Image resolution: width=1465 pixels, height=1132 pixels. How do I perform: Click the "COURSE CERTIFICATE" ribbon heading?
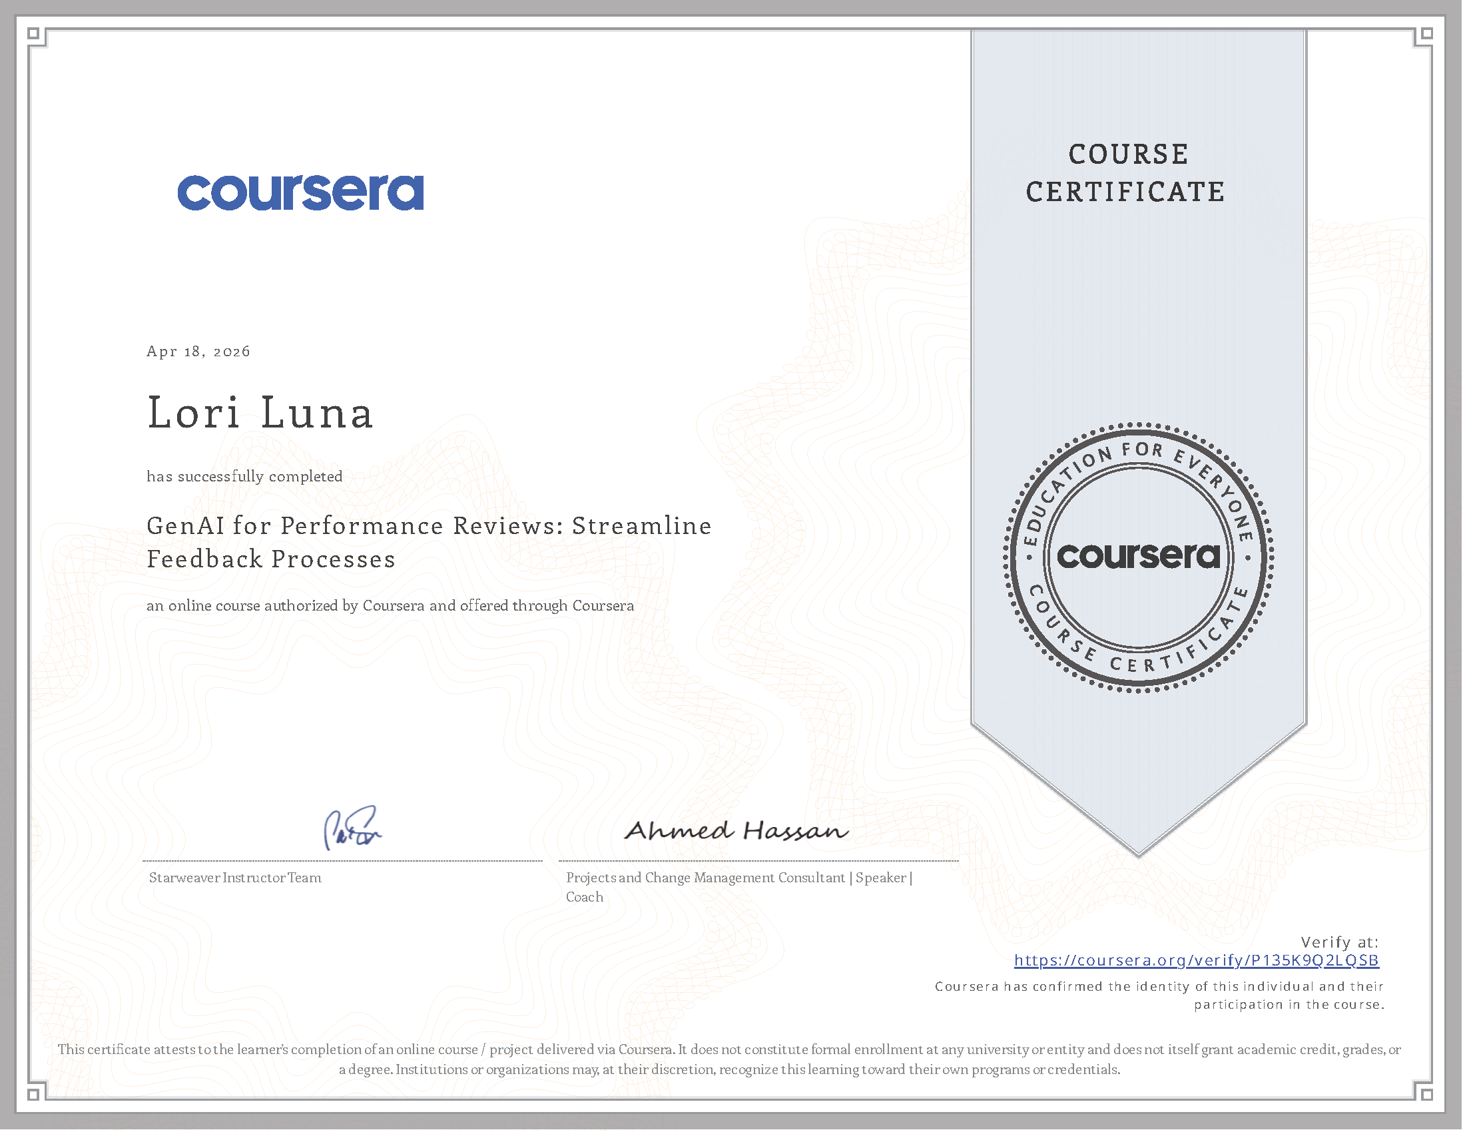click(1128, 174)
